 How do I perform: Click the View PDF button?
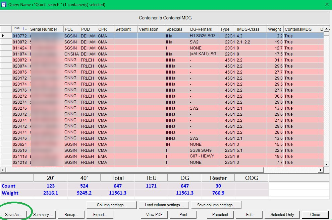[154, 215]
